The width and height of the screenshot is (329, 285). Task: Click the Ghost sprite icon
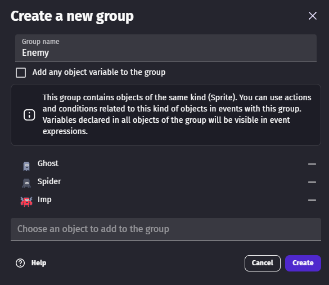coord(26,166)
